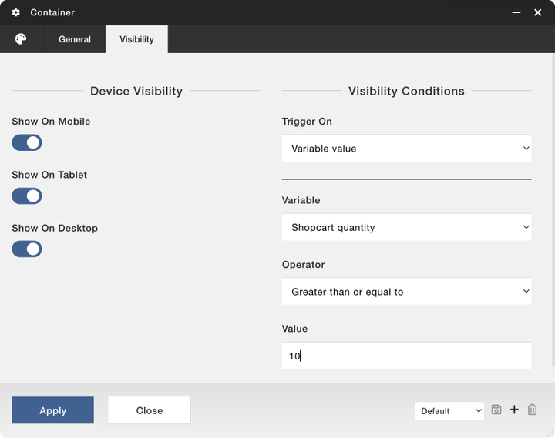This screenshot has height=438, width=555.
Task: Click the gear icon beside Container title
Action: (16, 12)
